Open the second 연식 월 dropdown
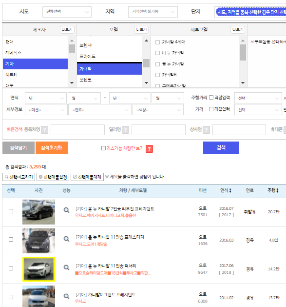 pyautogui.click(x=168, y=98)
